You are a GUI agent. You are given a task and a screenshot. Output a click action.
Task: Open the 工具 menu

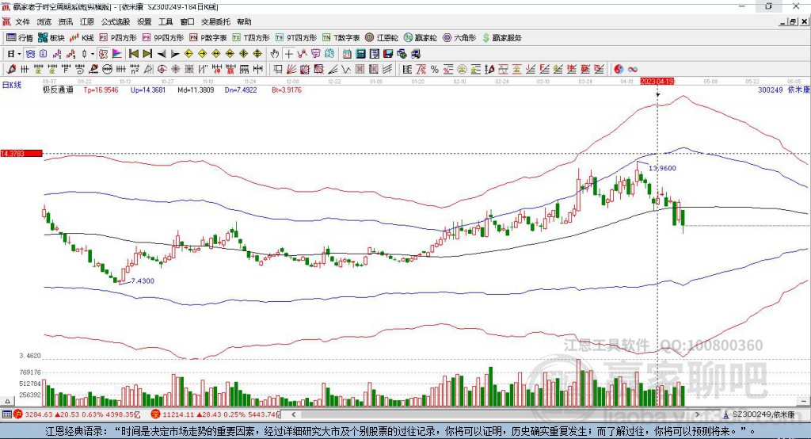click(x=166, y=21)
